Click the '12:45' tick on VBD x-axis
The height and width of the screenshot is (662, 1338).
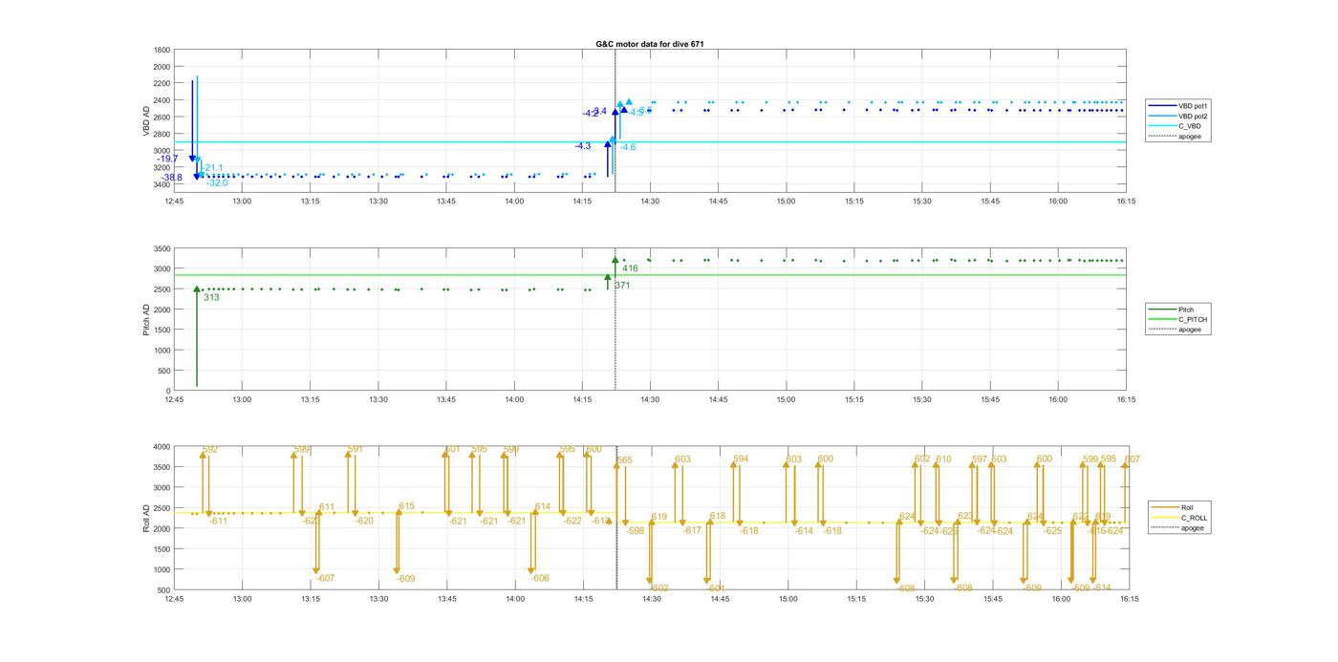pyautogui.click(x=174, y=202)
